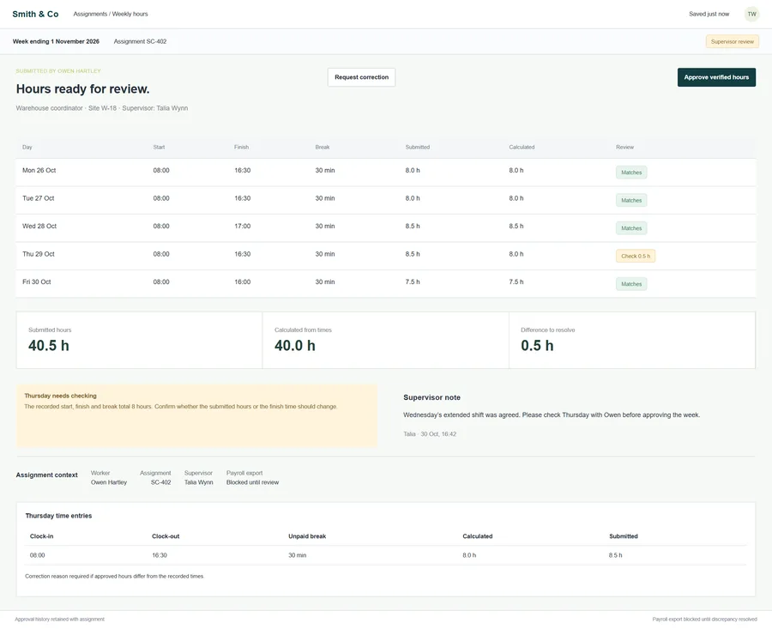Click Talia Wynn under Supervisor context
Viewport: 772px width, 629px height.
tap(199, 482)
